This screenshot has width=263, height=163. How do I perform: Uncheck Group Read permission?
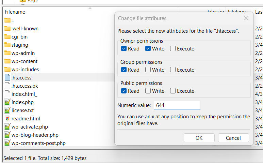tap(124, 70)
